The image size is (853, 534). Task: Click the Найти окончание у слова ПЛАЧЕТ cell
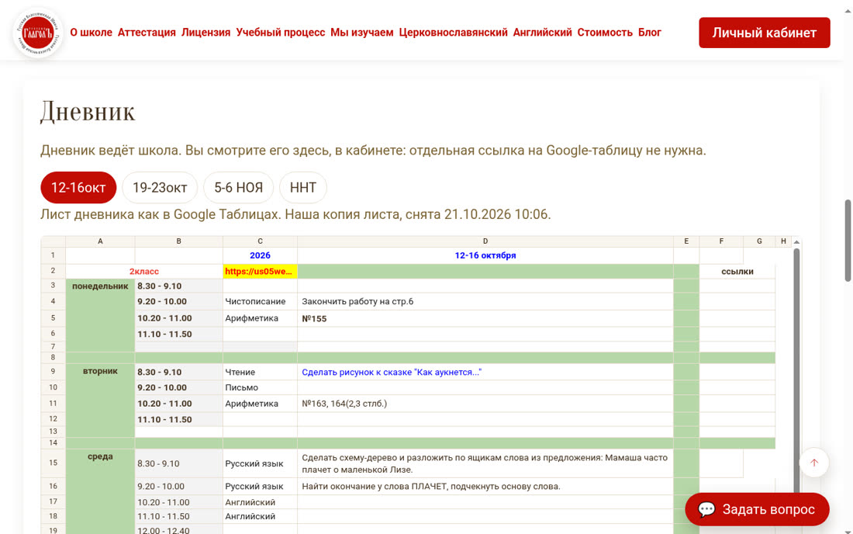[x=485, y=486]
